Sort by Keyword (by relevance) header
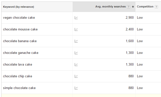This screenshot has height=97, width=161. (19, 7)
